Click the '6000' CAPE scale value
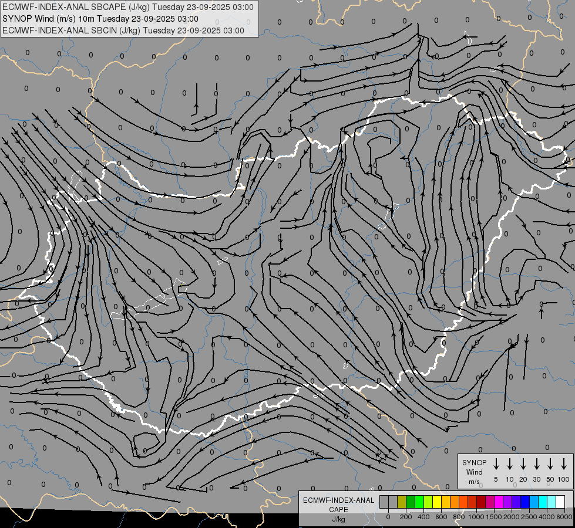The width and height of the screenshot is (575, 528). 564,517
